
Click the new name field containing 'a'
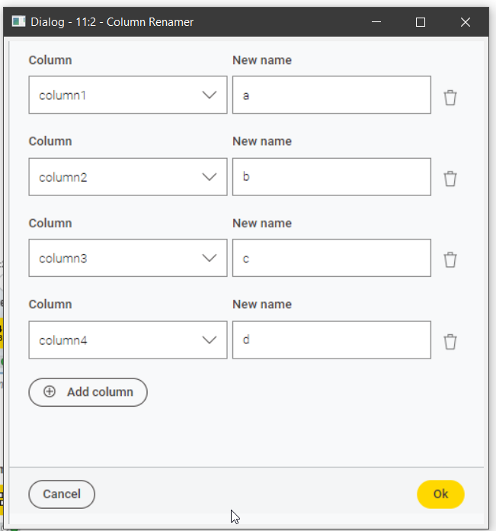point(331,95)
